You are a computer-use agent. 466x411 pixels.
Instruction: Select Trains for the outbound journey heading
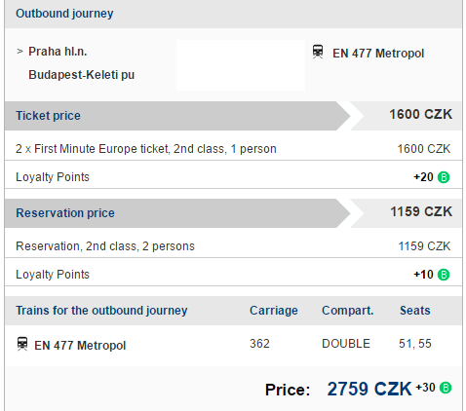click(x=101, y=311)
